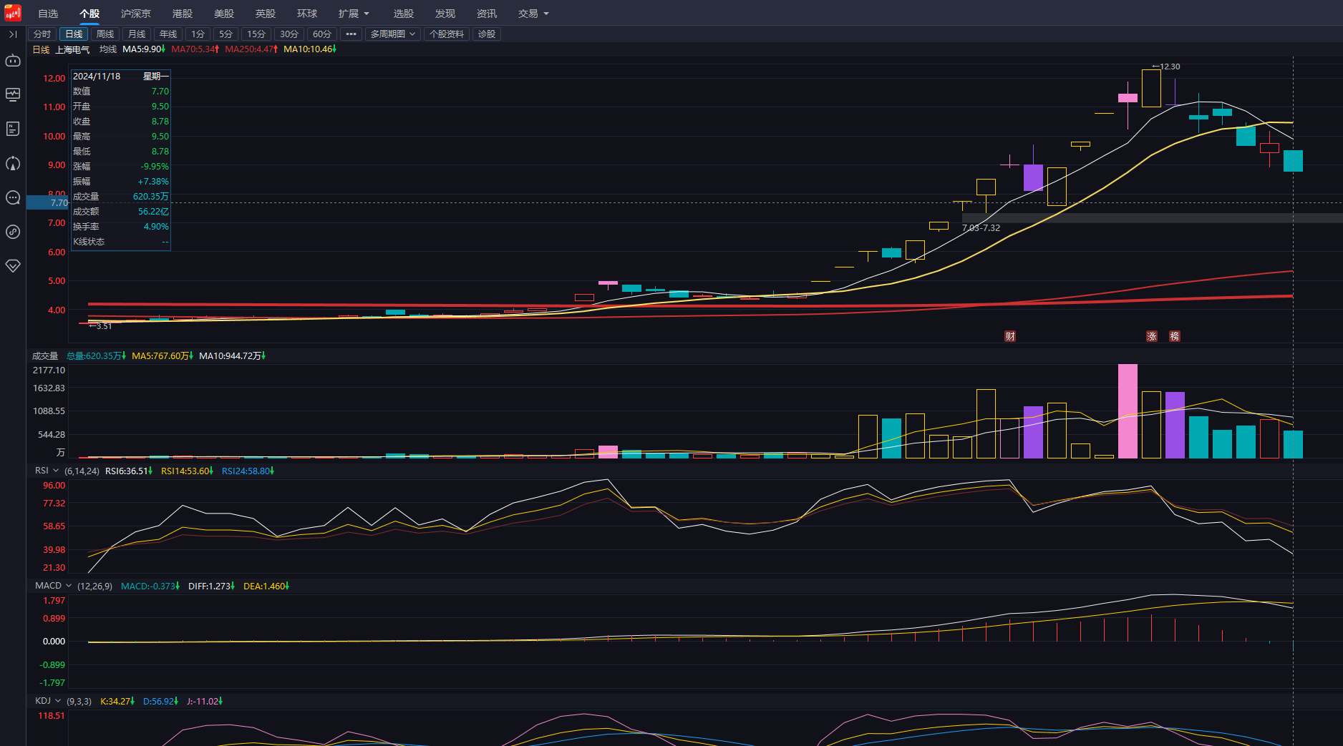The width and height of the screenshot is (1343, 746).
Task: Expand the 扩展 menu dropdown
Action: tap(354, 14)
